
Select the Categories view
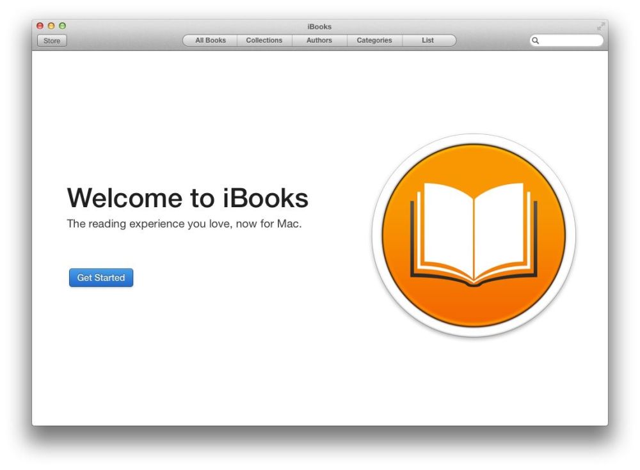coord(374,40)
